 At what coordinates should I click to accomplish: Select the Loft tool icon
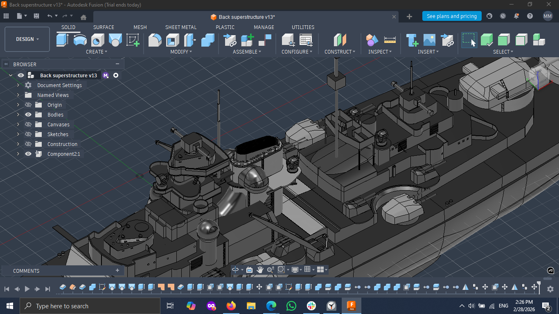coord(115,40)
